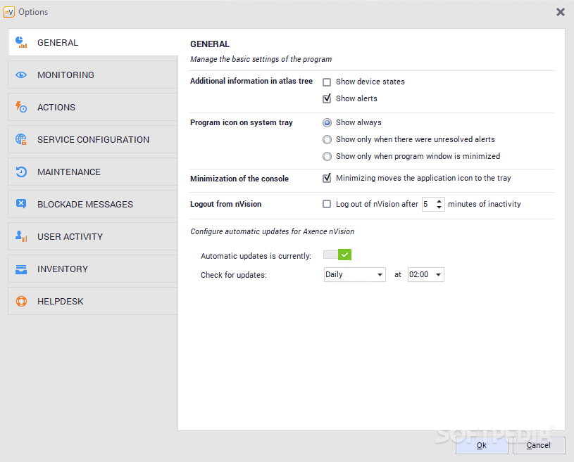
Task: Click the Actions lightning clock icon
Action: (21, 107)
